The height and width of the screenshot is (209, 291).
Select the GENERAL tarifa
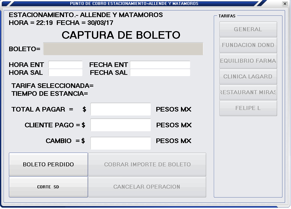coord(248,29)
